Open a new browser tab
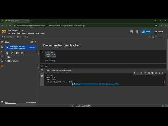Image resolution: width=168 pixels, height=126 pixels. coord(32,21)
